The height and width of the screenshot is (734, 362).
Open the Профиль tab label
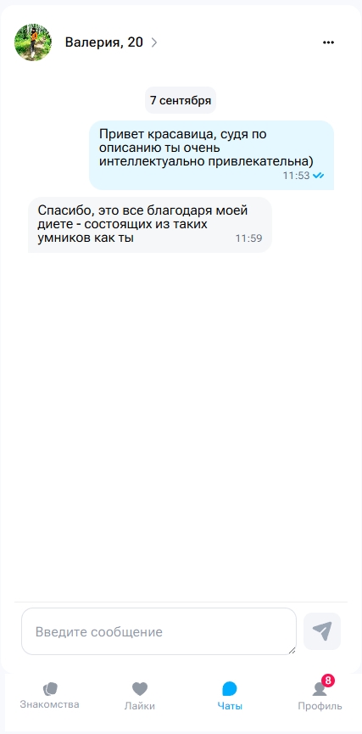(320, 706)
